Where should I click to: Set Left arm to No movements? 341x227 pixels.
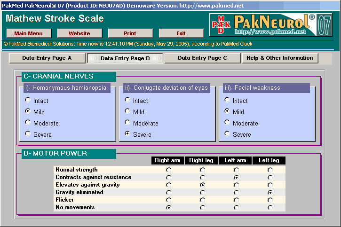click(x=237, y=208)
